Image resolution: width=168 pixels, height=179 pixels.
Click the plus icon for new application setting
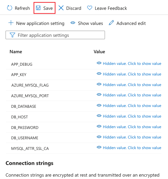11,23
